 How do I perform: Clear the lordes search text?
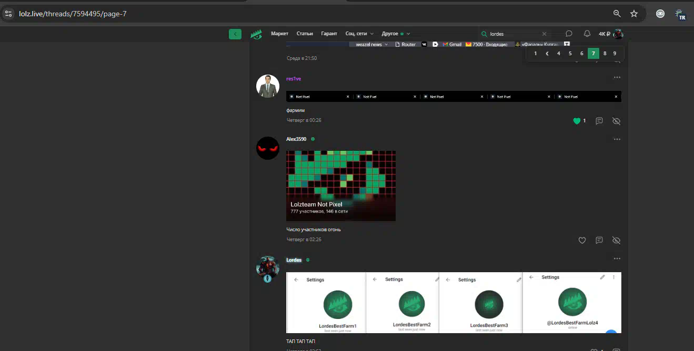click(x=544, y=34)
